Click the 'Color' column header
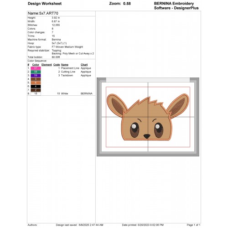Image resolution: width=228 pixels, height=228 pixels. [36, 65]
